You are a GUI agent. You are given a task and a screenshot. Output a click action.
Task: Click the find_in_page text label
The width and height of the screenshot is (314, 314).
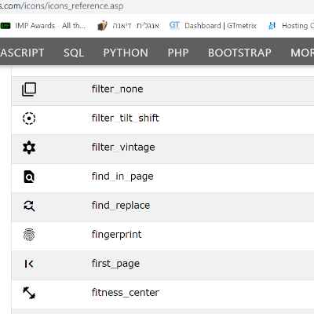122,177
